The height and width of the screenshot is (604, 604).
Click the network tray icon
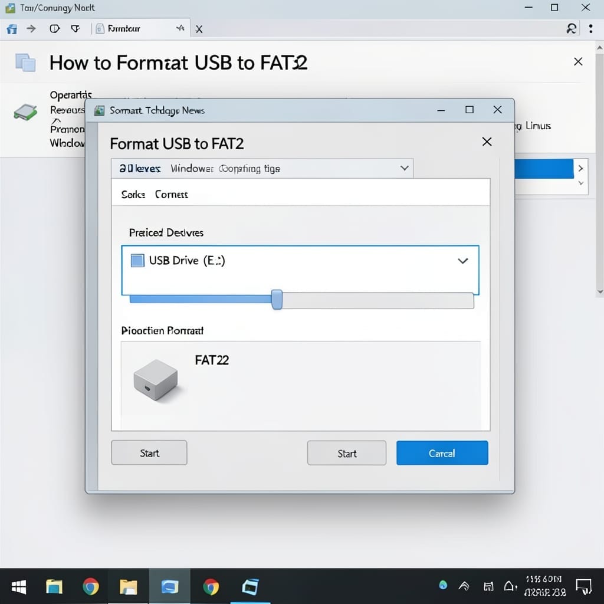[x=488, y=586]
